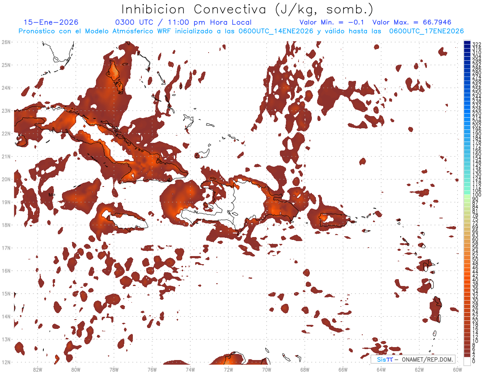Screen dimensions: 486x375
Task: Click the 64W longitude label
Action: click(x=381, y=369)
